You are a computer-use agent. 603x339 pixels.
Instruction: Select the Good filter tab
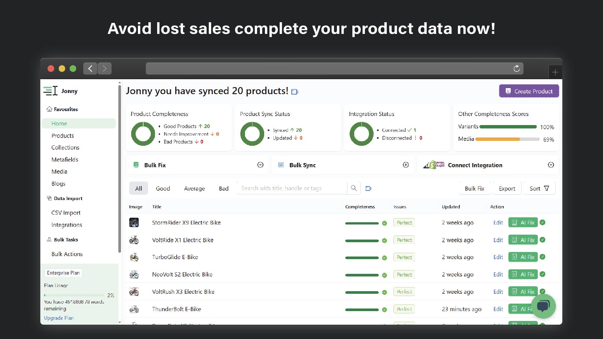pos(163,188)
